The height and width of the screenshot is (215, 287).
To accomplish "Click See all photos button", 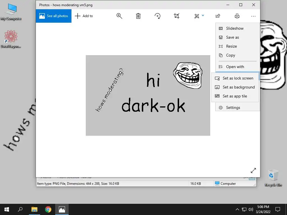I will [x=54, y=16].
